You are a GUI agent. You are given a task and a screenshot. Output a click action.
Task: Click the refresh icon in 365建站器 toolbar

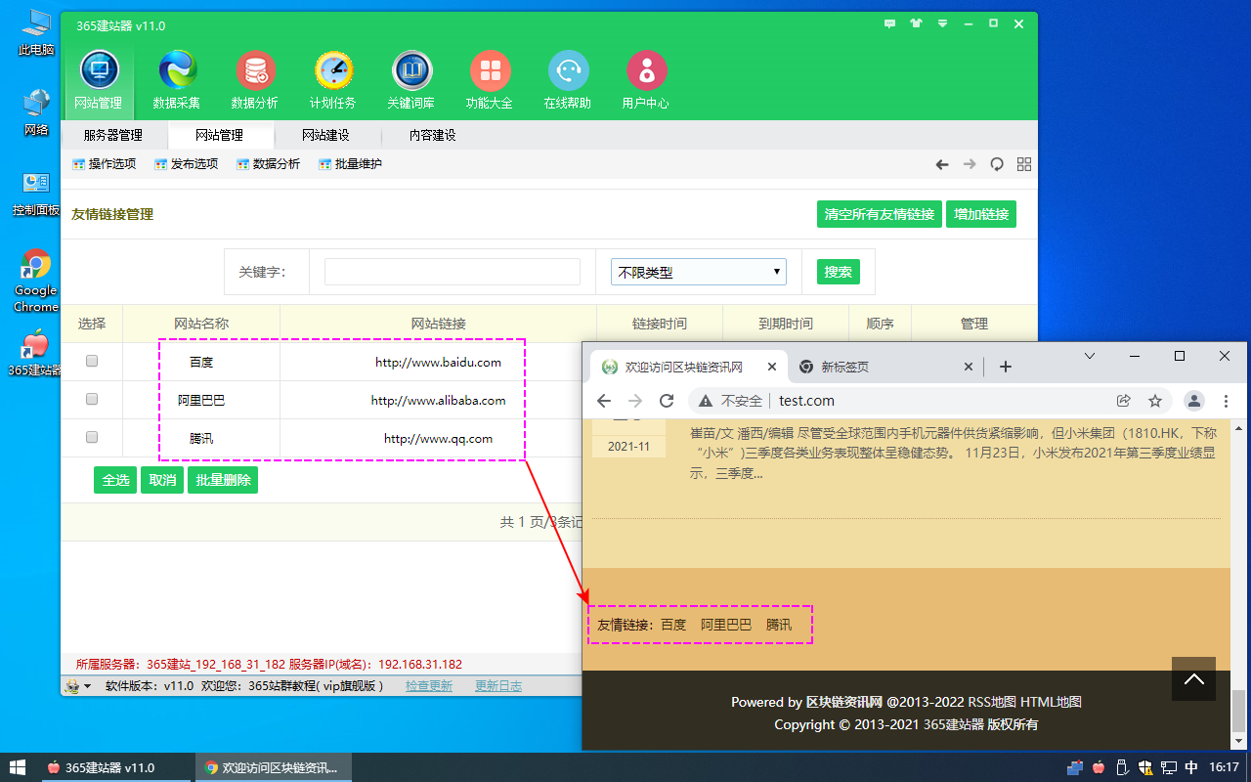[x=997, y=164]
